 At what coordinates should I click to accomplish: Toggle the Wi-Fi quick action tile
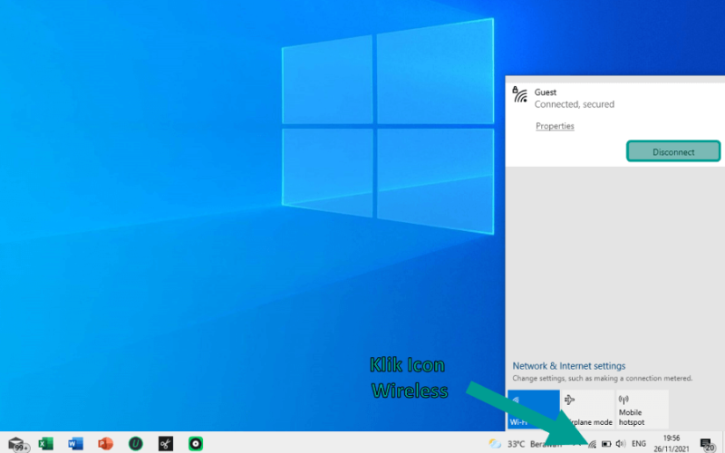click(533, 410)
